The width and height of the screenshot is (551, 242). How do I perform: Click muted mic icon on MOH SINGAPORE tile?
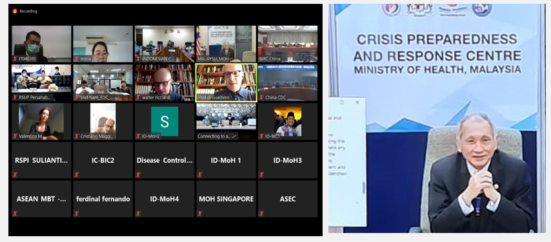coord(200,213)
